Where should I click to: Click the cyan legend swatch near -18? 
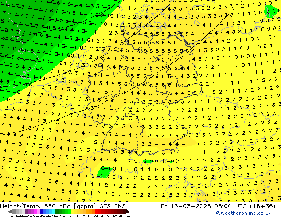[x=54, y=211]
